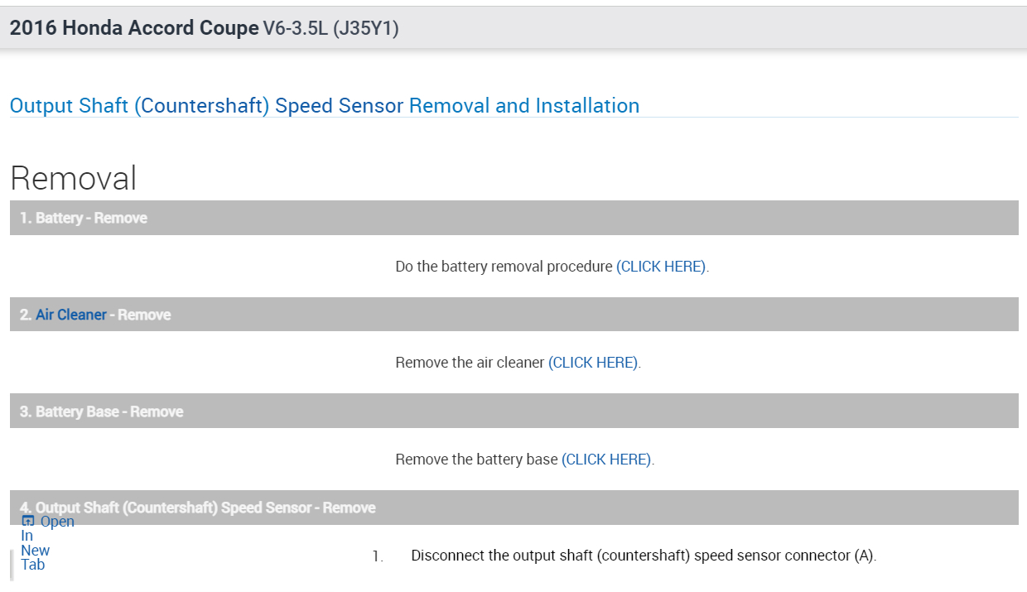Open the battery base CLICK HERE link
The image size is (1027, 592).
(x=606, y=460)
